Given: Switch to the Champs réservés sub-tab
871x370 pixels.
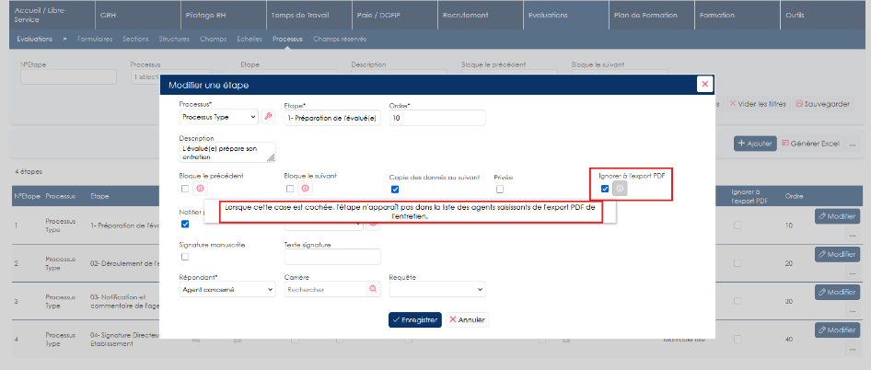Looking at the screenshot, I should 340,40.
